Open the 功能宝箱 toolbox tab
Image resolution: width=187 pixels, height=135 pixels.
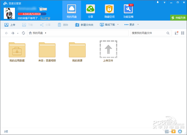pyautogui.click(x=128, y=11)
